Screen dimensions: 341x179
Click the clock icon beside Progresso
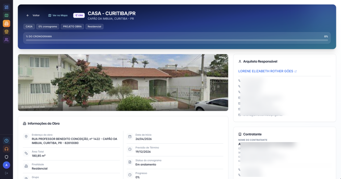point(130,175)
